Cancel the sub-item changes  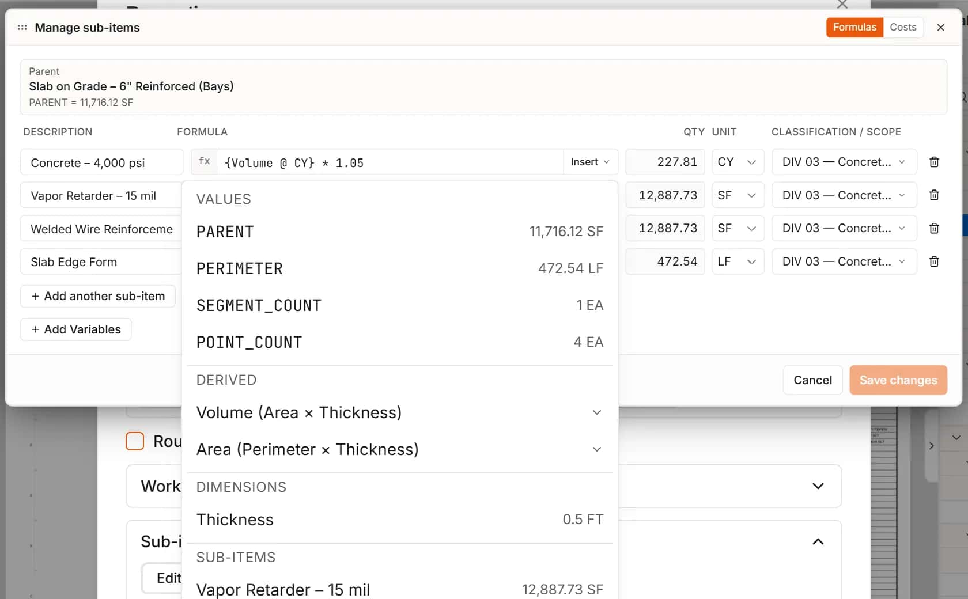point(812,380)
